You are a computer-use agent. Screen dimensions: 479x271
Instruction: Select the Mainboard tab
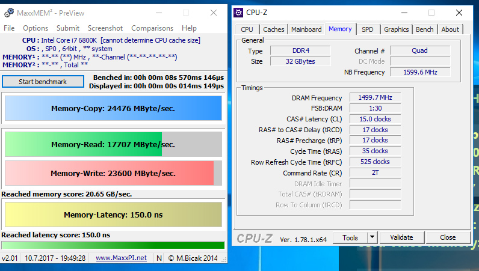point(306,29)
